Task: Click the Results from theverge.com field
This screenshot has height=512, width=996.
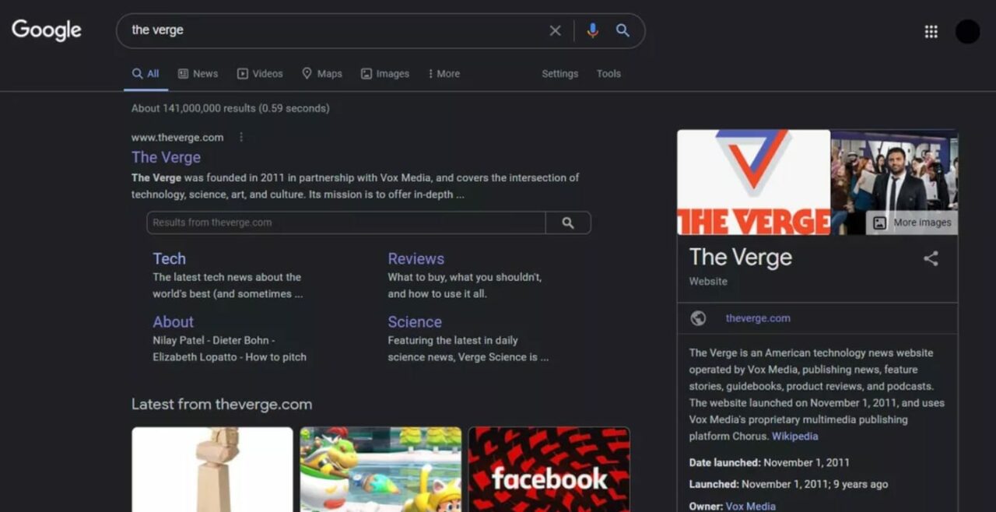Action: click(x=345, y=223)
